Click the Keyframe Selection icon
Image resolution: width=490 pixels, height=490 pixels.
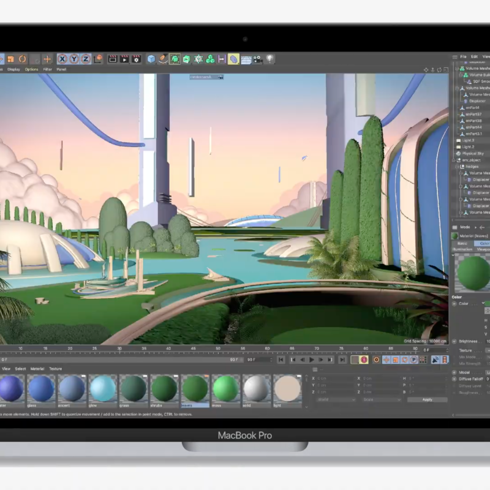point(377,360)
